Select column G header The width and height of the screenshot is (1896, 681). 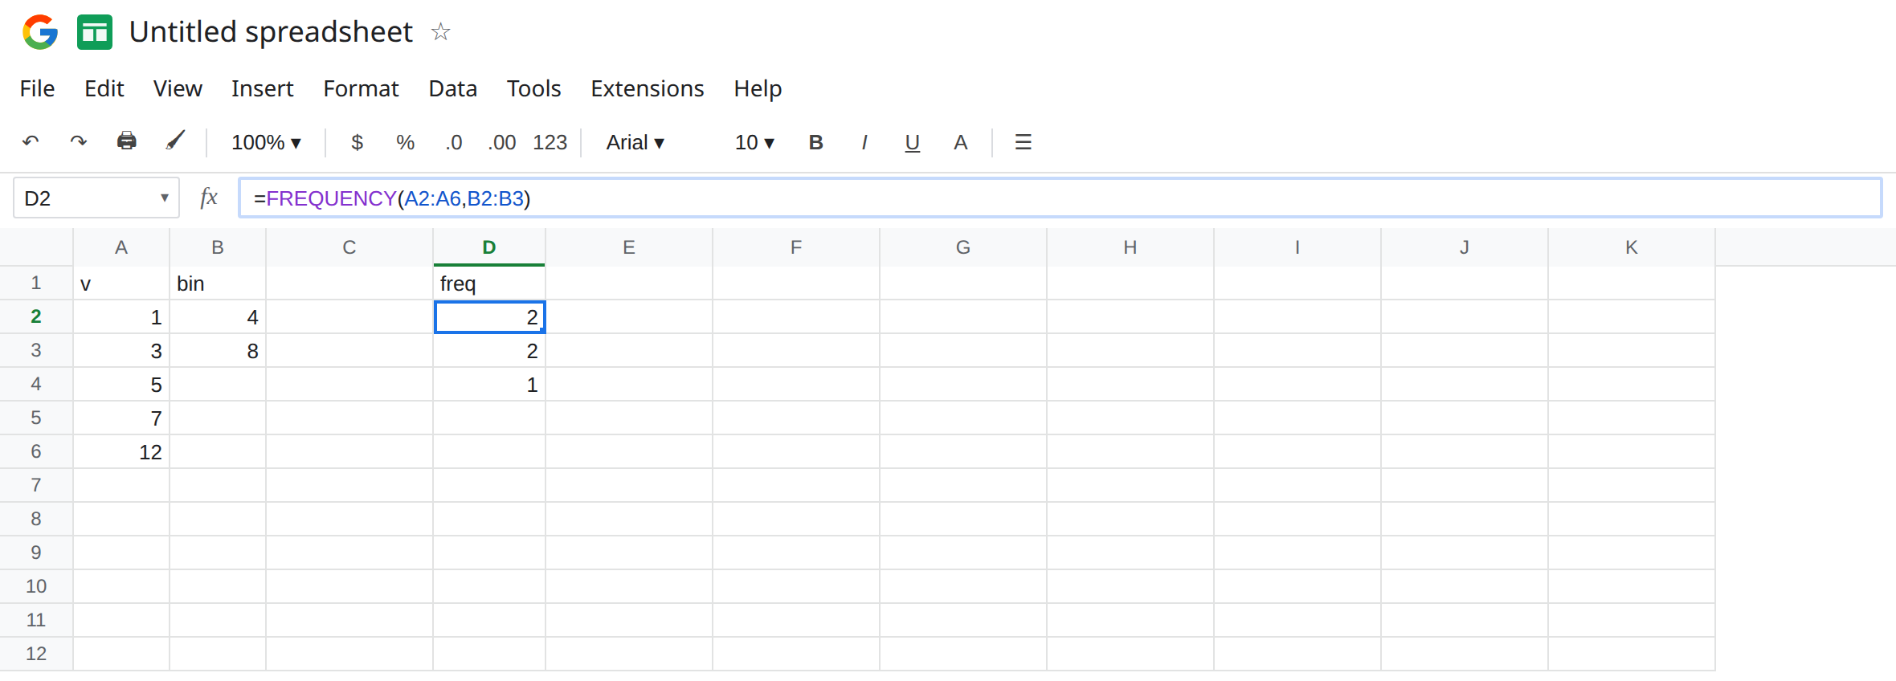pos(963,247)
